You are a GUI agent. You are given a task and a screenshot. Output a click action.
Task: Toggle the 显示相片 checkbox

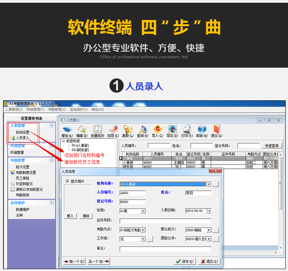(68, 181)
